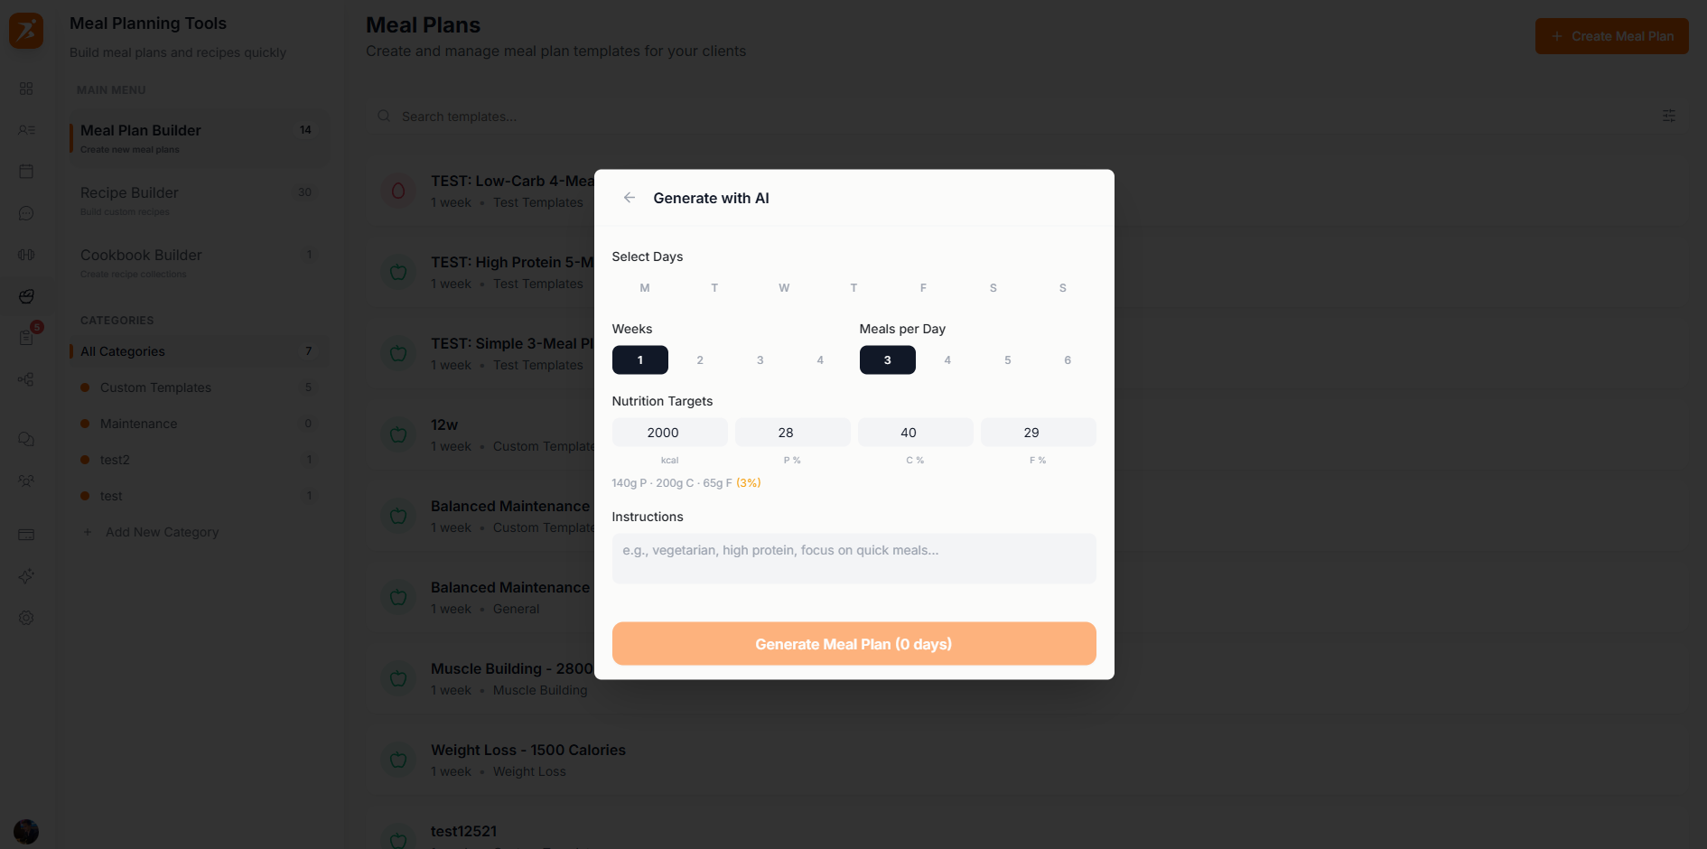The width and height of the screenshot is (1707, 849).
Task: Select the clients list icon
Action: coord(26,130)
